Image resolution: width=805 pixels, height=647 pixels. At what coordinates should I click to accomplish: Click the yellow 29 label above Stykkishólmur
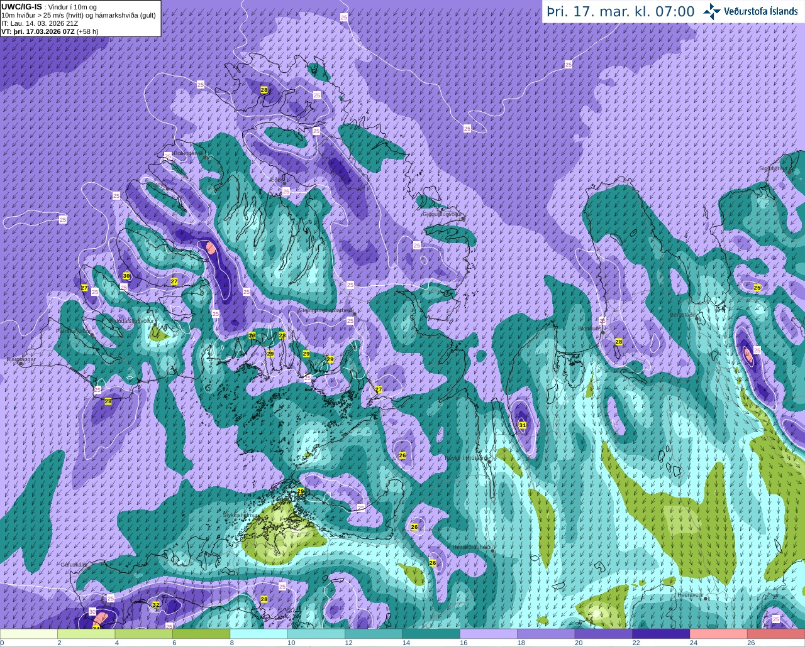click(301, 491)
